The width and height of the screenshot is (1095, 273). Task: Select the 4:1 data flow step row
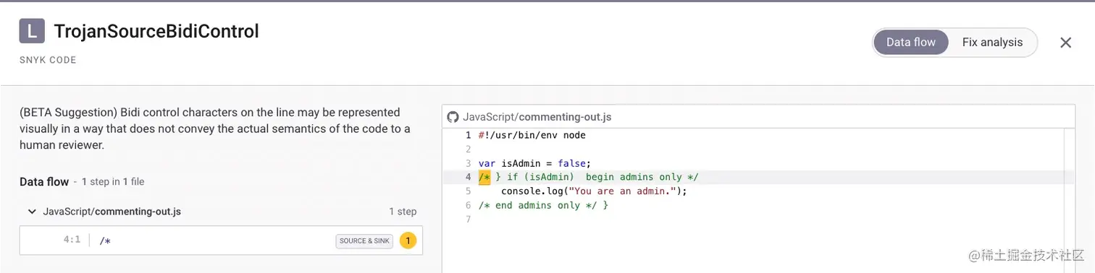pyautogui.click(x=221, y=240)
